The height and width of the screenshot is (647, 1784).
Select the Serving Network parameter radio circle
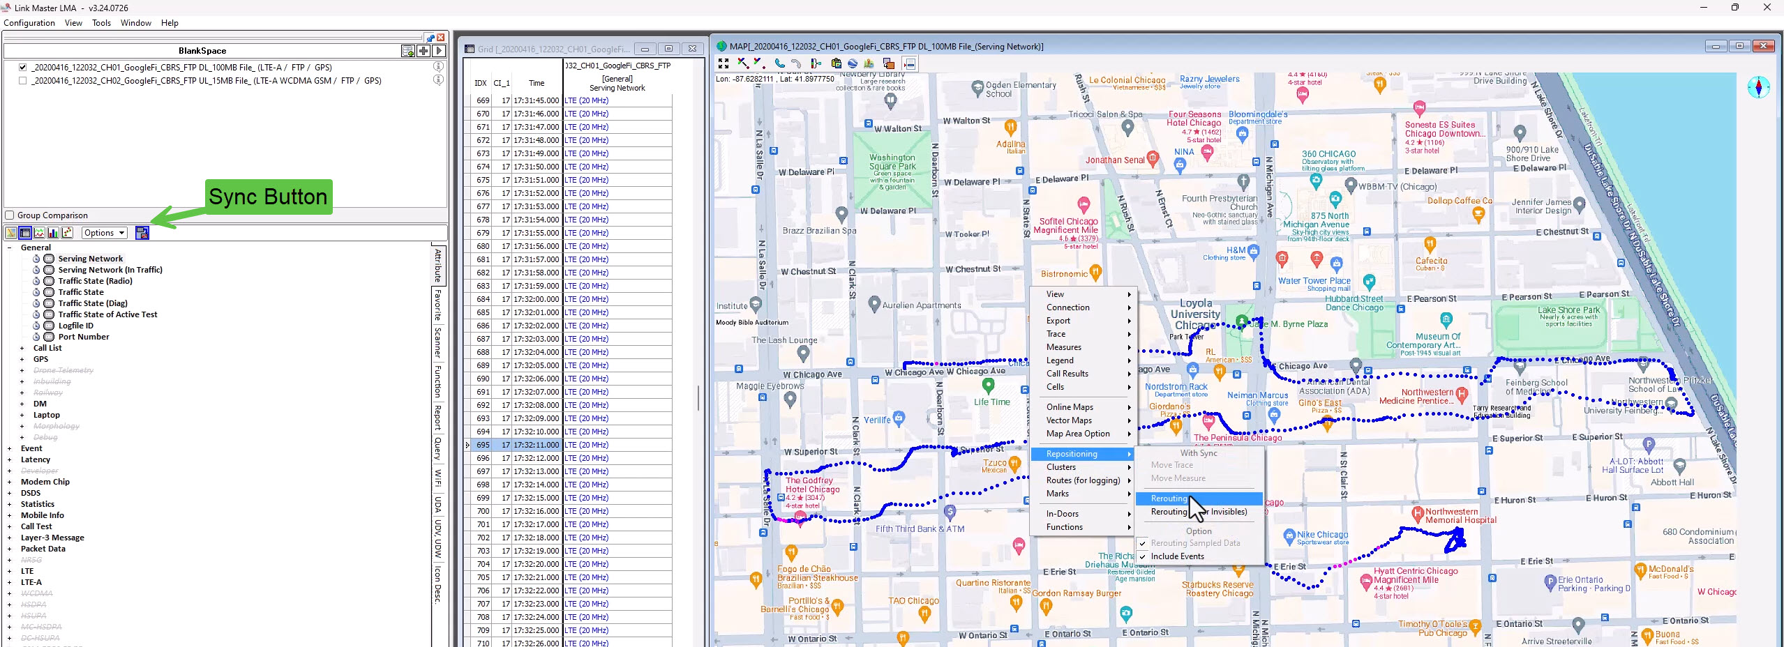tap(49, 259)
